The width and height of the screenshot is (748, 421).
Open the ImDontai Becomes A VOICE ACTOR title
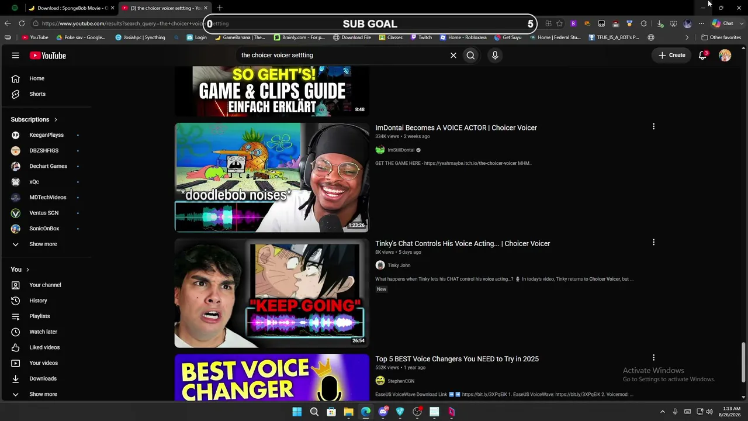coord(456,127)
